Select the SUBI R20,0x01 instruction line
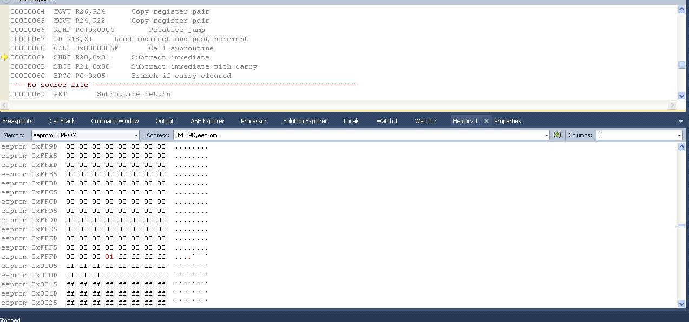 pyautogui.click(x=110, y=57)
